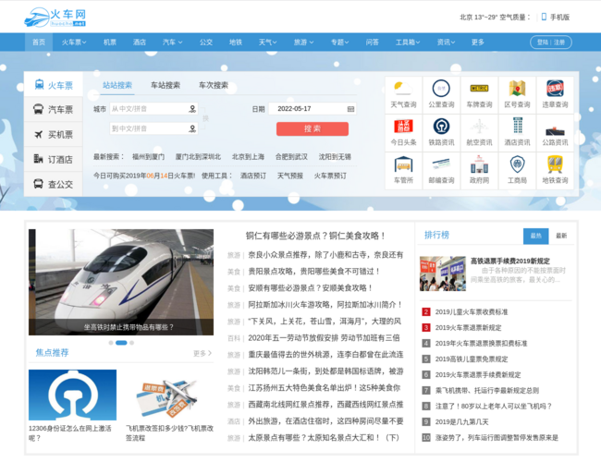Open the 酒店资讯 building icon
Image resolution: width=601 pixels, height=462 pixels.
pyautogui.click(x=518, y=126)
